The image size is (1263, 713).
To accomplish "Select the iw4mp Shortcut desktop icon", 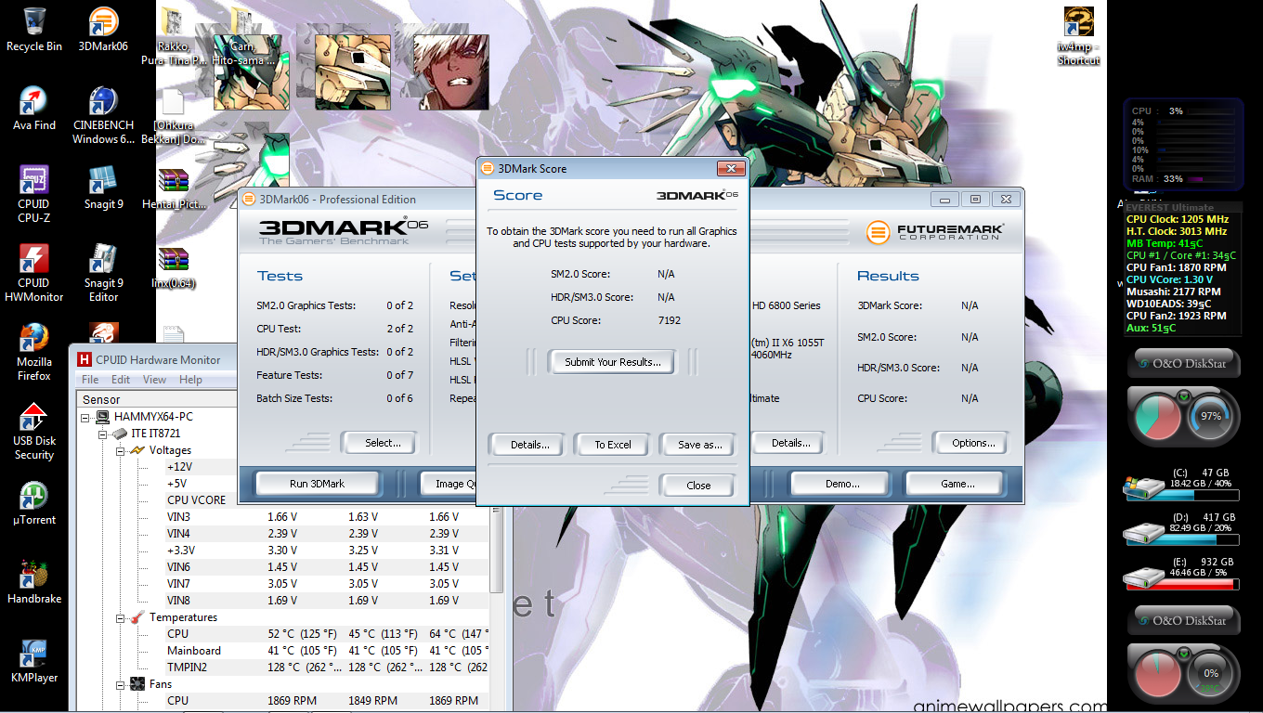I will pos(1078,36).
